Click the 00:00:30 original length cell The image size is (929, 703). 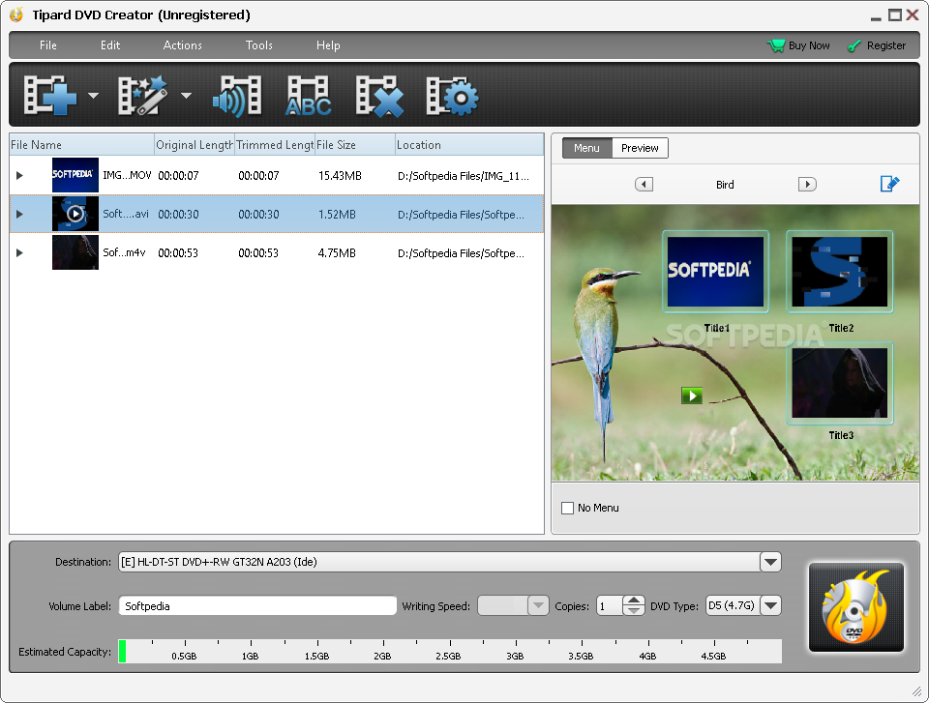click(x=178, y=215)
